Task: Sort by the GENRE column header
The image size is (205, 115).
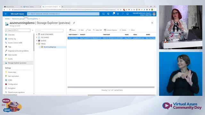Action: [x=148, y=35]
